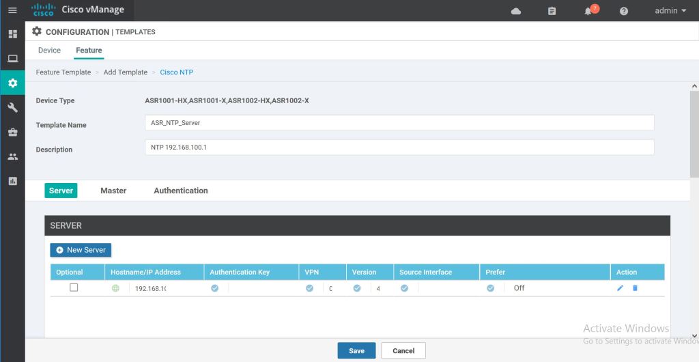
Task: Open the Tools wrench sidebar icon
Action: (12, 108)
